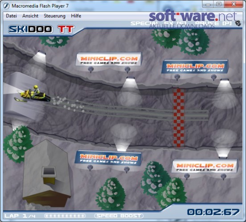Click the bottom-right white Miniclip.com banner
This screenshot has height=222, width=246.
click(205, 166)
